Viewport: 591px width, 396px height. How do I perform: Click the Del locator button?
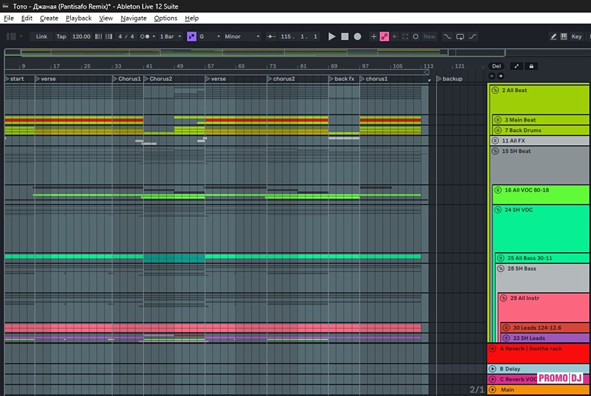pos(496,66)
